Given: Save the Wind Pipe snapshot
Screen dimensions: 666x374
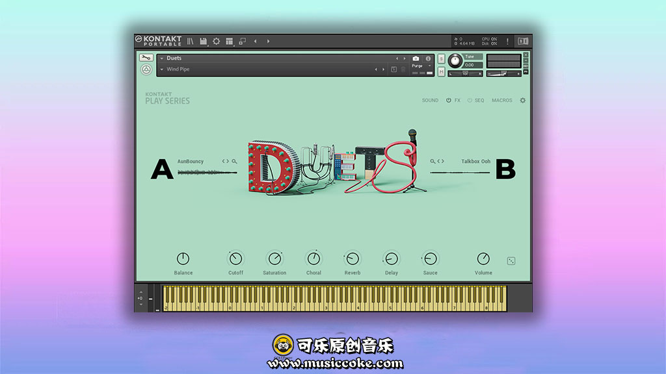Looking at the screenshot, I should [x=393, y=69].
